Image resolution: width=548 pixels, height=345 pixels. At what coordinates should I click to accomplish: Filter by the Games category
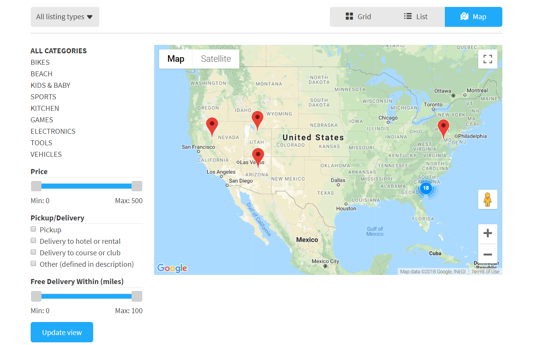(42, 120)
